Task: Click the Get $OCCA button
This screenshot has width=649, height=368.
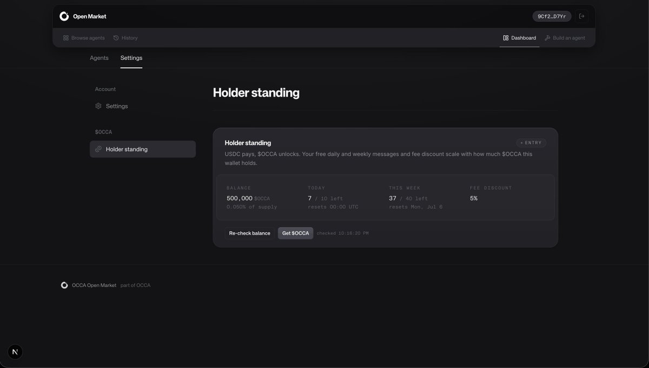Action: pos(295,233)
